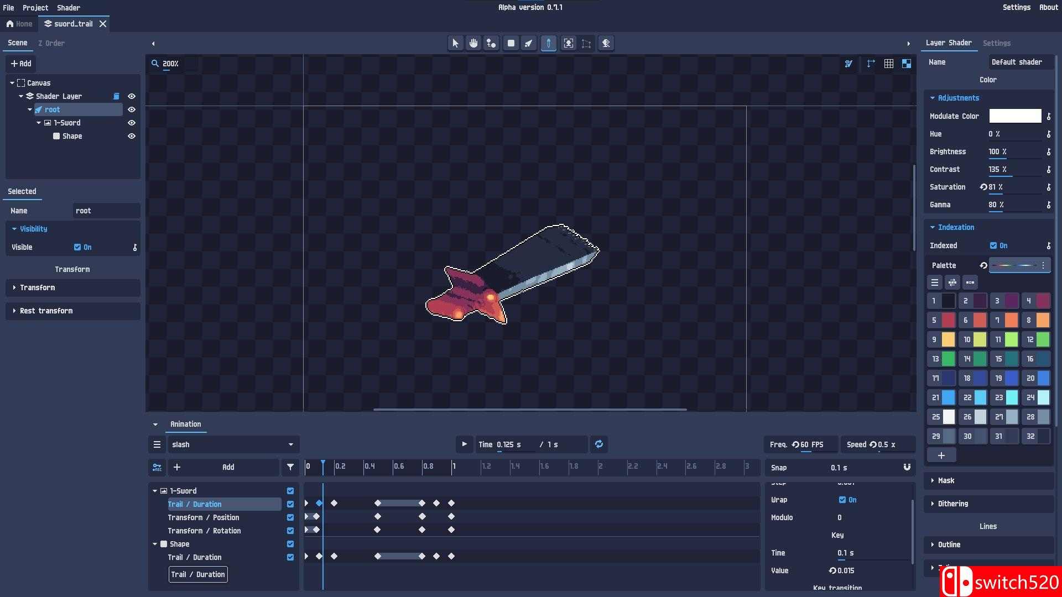
Task: Hide the Shape node using its eye icon
Action: coord(131,136)
